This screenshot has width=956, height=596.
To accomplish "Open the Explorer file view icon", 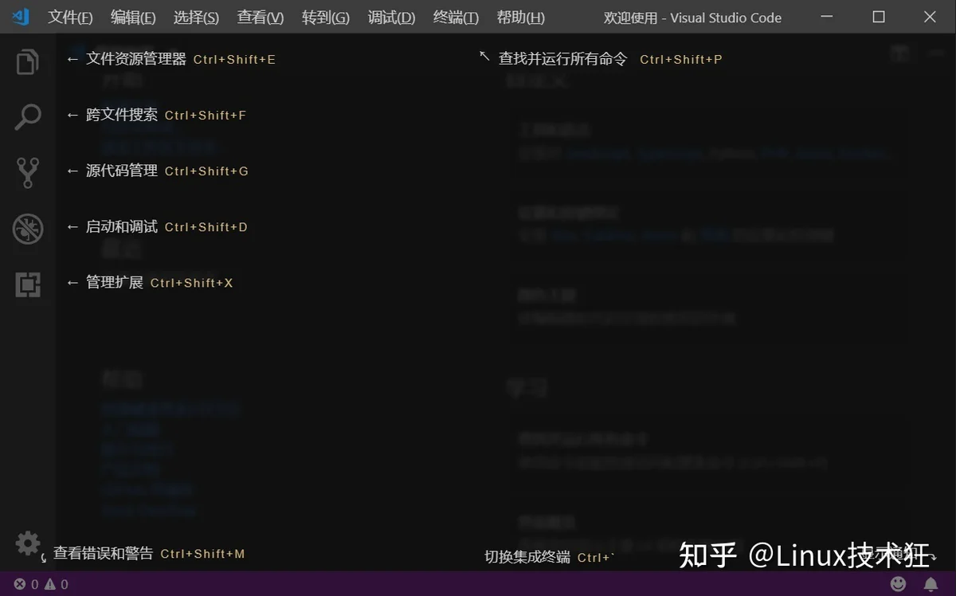I will (28, 61).
